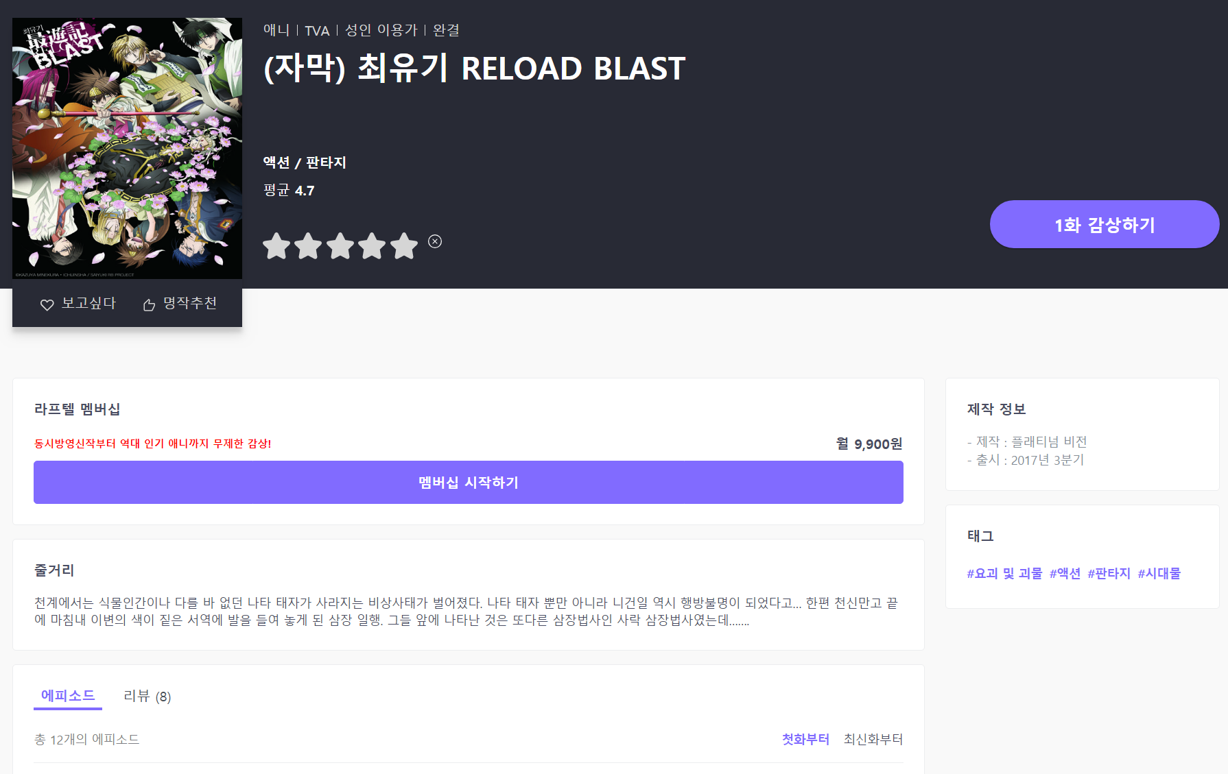Switch to the 에피소드 tab

coord(68,696)
